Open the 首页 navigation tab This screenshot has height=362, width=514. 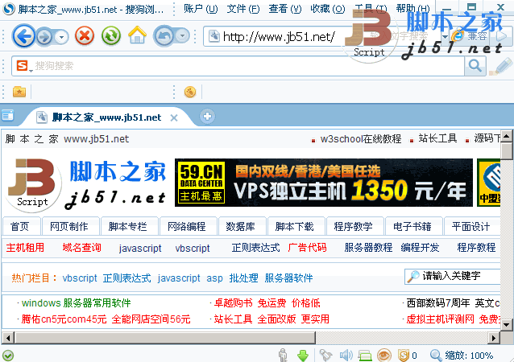click(x=20, y=226)
